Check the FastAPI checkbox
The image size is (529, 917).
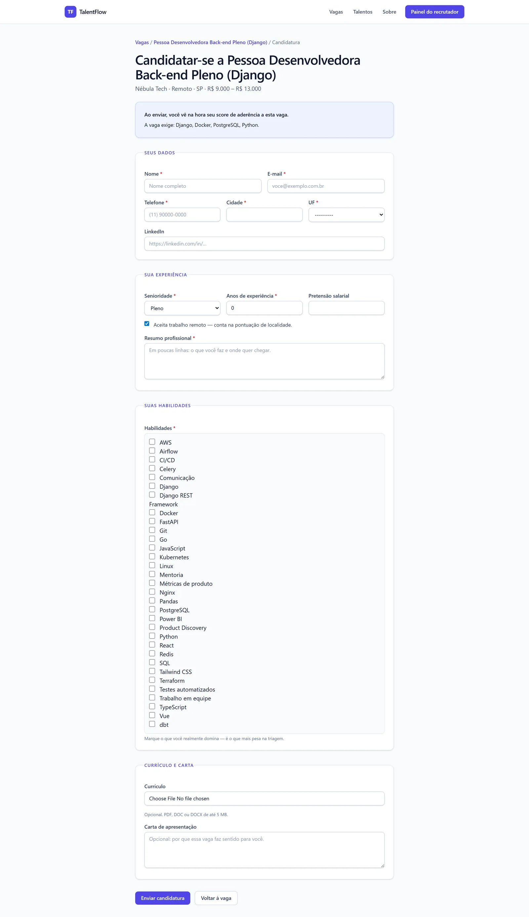(152, 521)
